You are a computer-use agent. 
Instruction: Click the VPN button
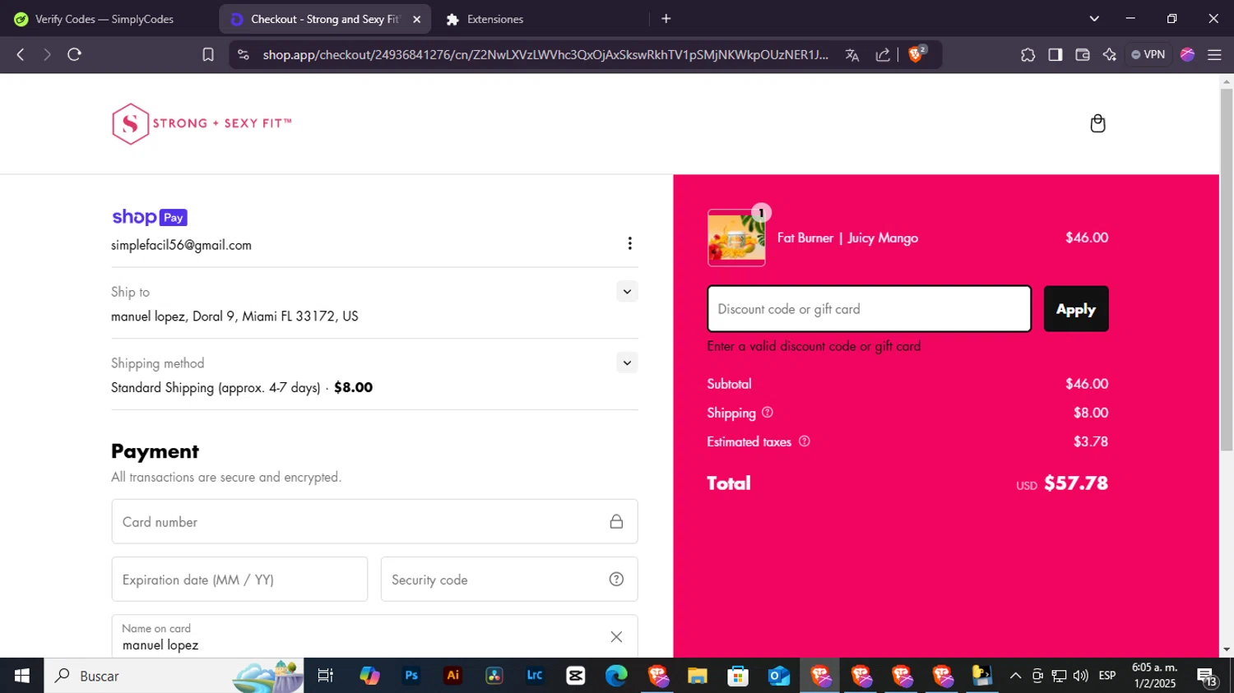pyautogui.click(x=1148, y=55)
